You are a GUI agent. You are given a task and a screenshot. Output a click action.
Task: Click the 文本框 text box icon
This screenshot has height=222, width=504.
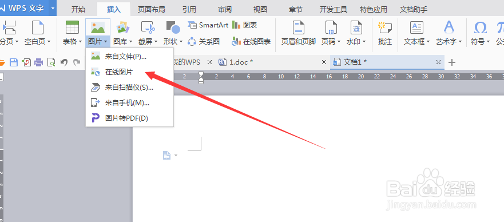point(416,27)
